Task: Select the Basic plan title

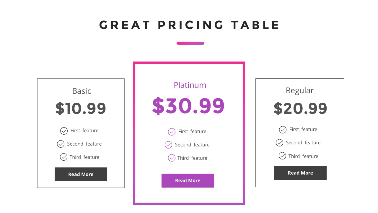Action: coord(82,91)
